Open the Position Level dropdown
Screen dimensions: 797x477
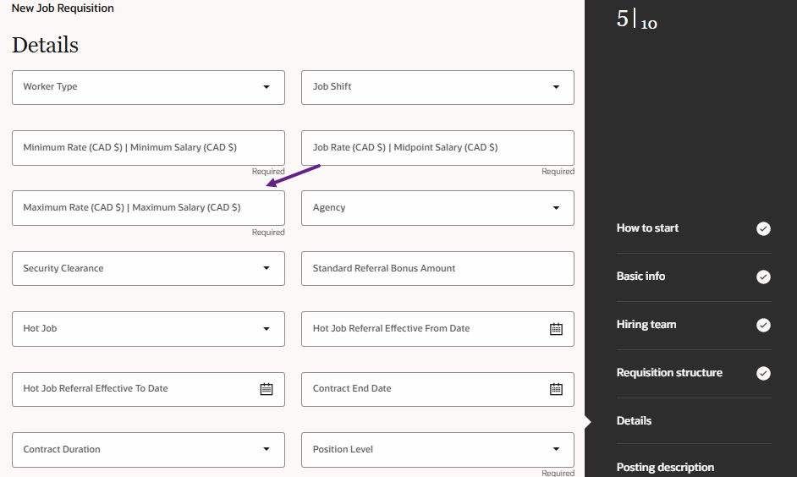[x=437, y=450]
